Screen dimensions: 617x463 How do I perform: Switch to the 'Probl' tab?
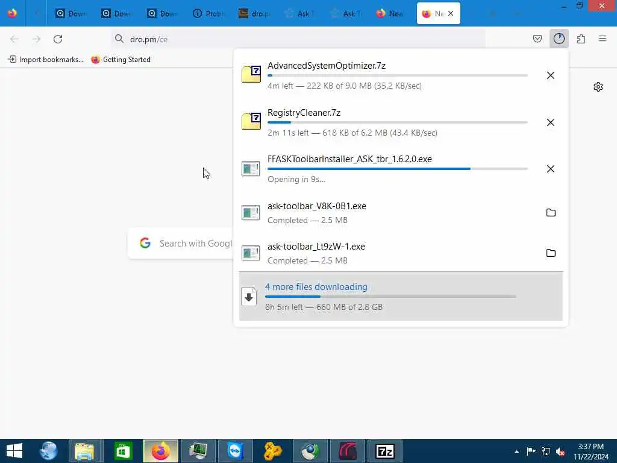[x=208, y=13]
